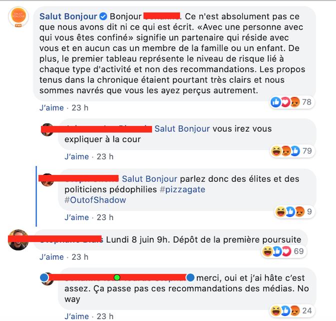336x321 pixels.
Task: Click J'aime under the pizzagate reply
Action: 76,217
